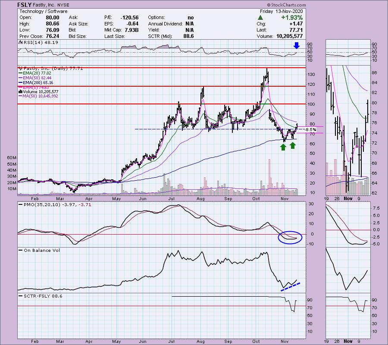Click the price bar icon before Fastly, Inc. (Daily)
Image resolution: width=388 pixels, height=345 pixels.
pyautogui.click(x=19, y=68)
